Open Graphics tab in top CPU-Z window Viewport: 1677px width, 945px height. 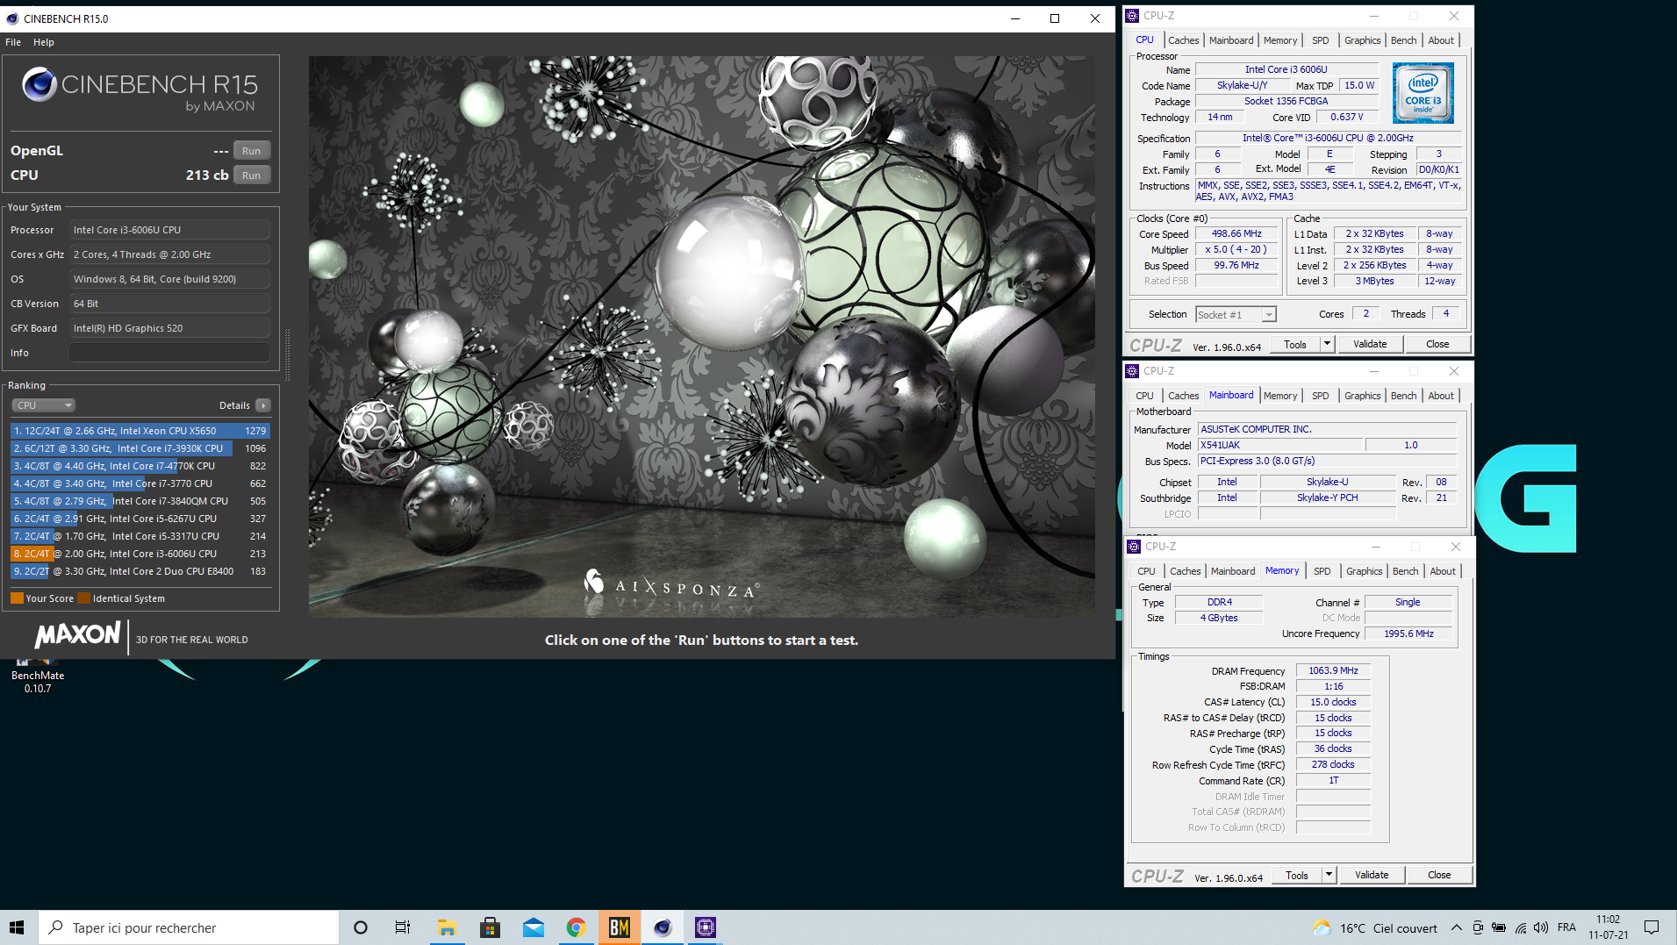(1362, 40)
